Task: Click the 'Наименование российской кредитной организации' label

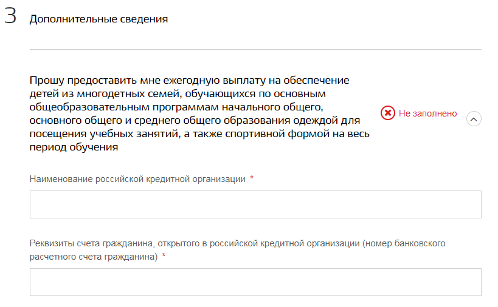Action: point(137,179)
